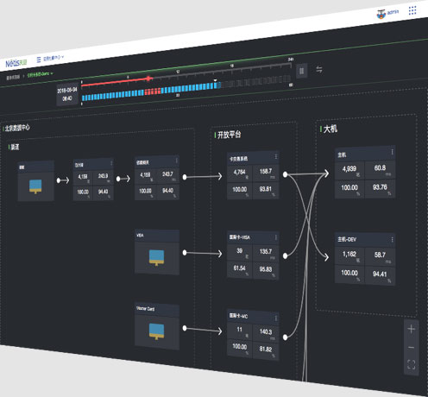The height and width of the screenshot is (397, 428).
Task: Click the admin user avatar
Action: pos(381,14)
